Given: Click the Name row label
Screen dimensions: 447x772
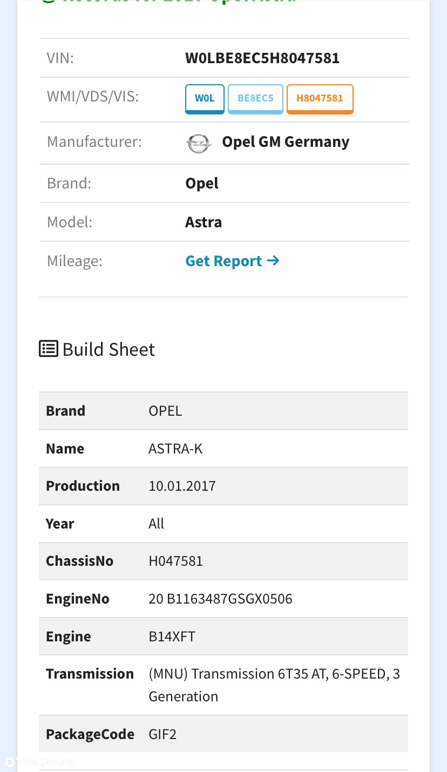Looking at the screenshot, I should point(65,449).
